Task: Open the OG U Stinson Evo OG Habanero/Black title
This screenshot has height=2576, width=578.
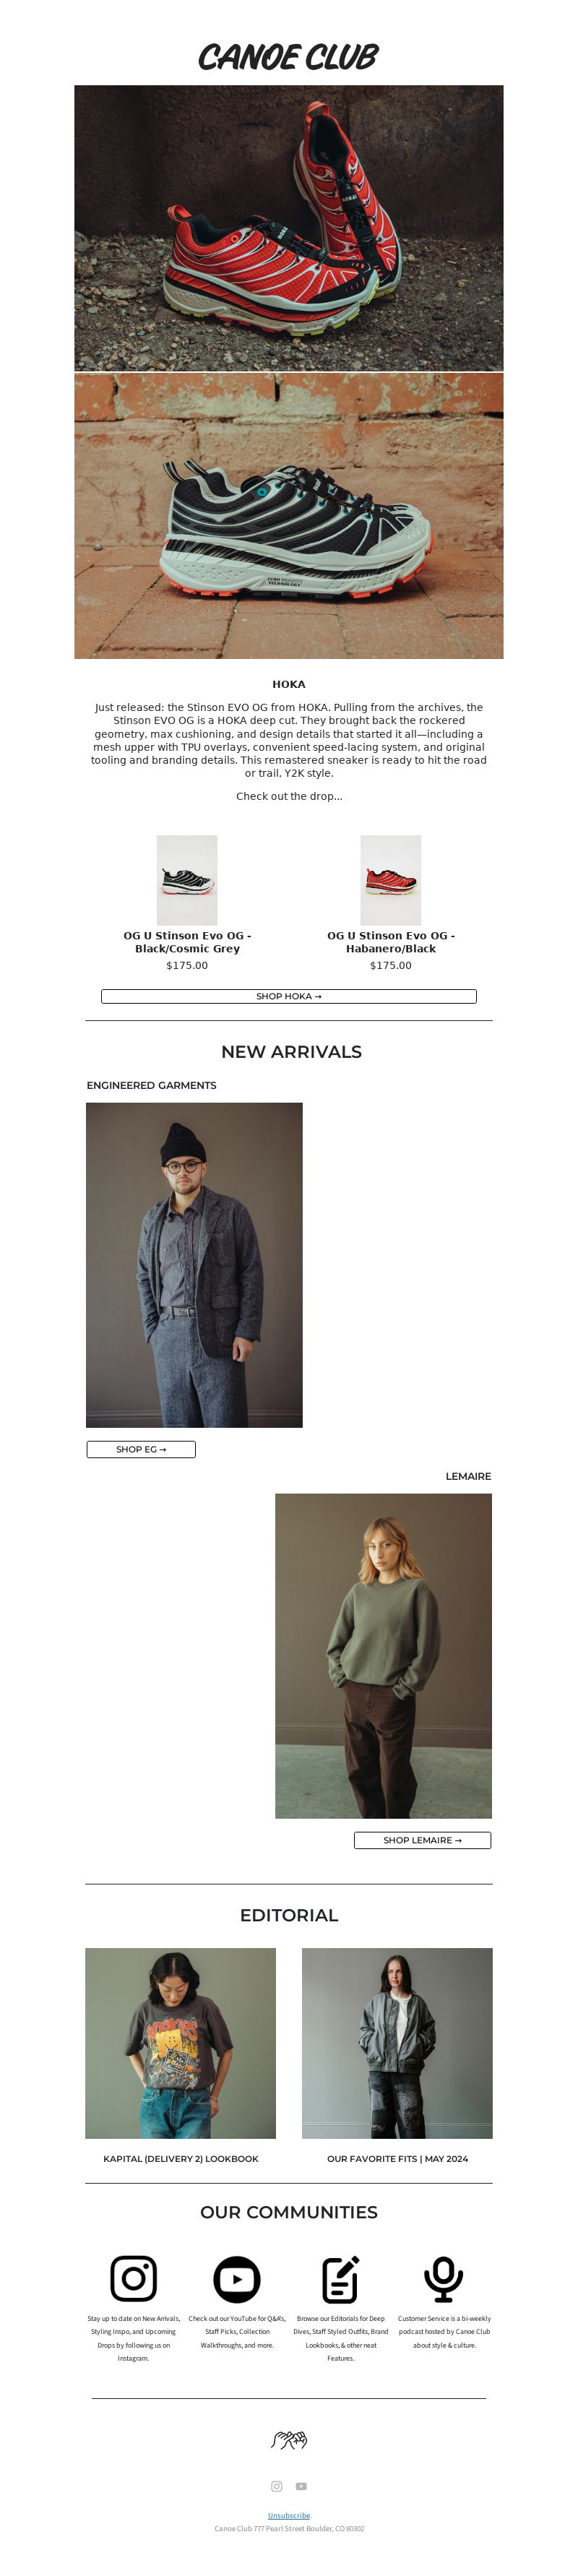Action: coord(391,942)
